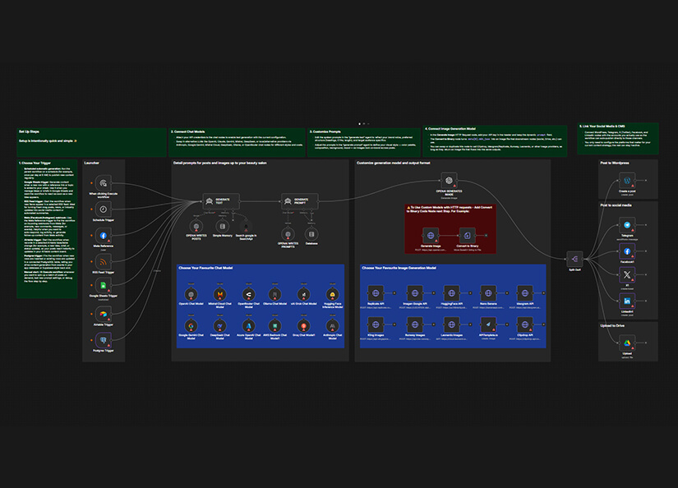Open the X (Twitter) node

point(627,274)
